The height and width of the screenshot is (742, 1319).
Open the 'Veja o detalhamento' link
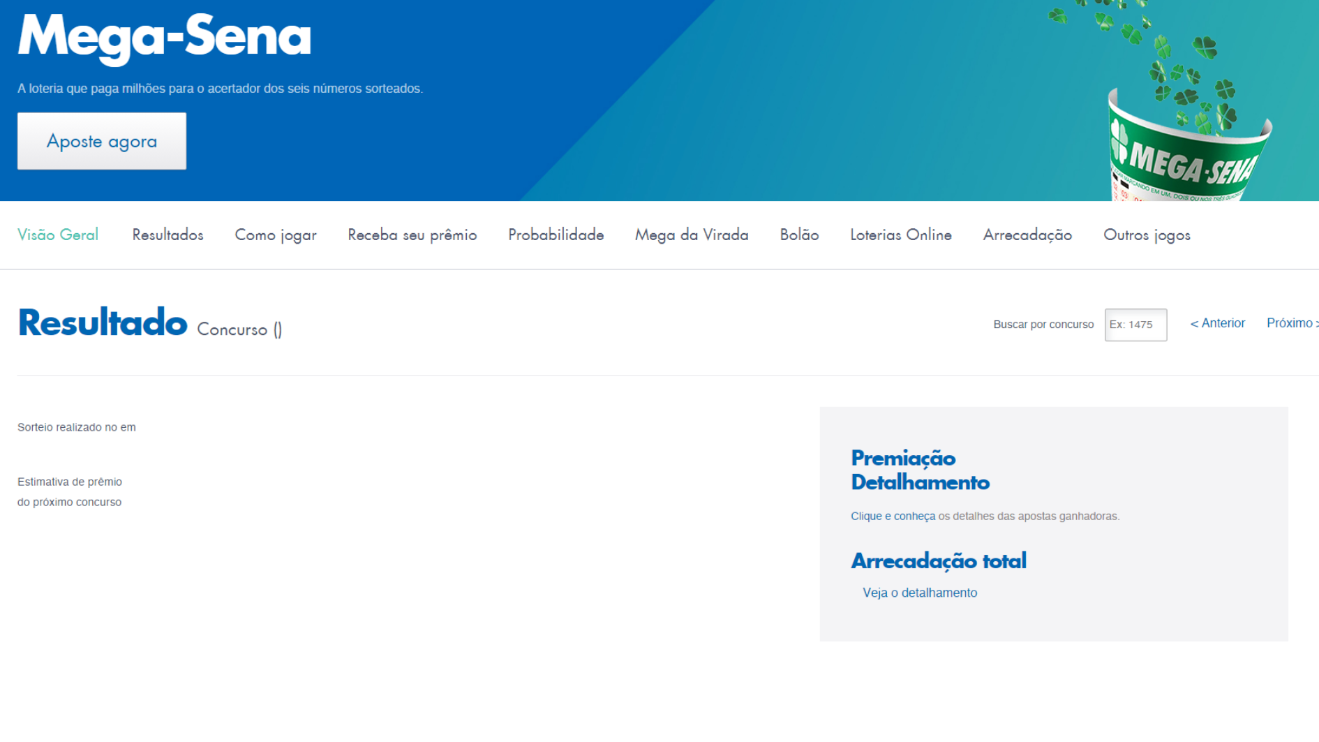(920, 593)
